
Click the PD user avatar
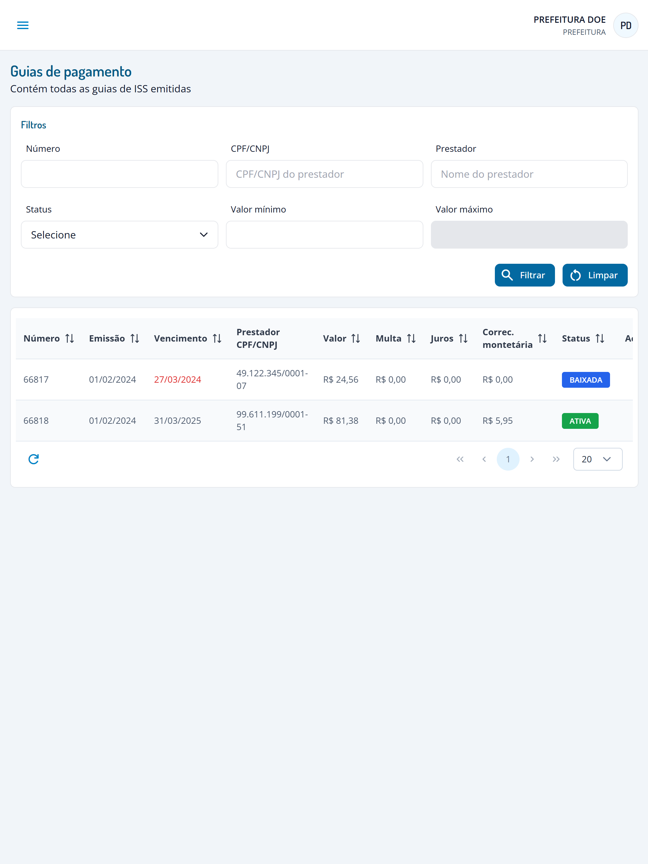(625, 25)
